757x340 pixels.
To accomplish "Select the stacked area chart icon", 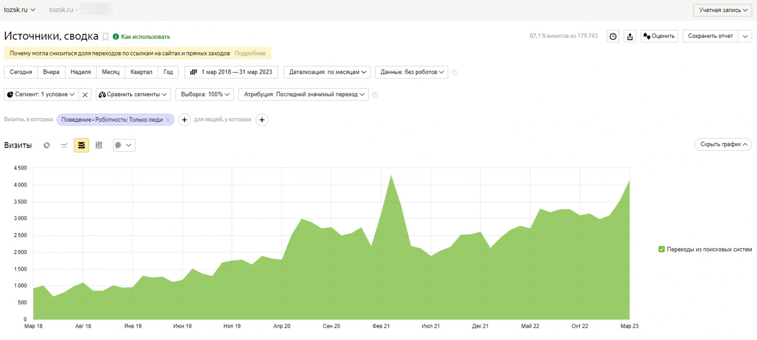I will coord(81,145).
